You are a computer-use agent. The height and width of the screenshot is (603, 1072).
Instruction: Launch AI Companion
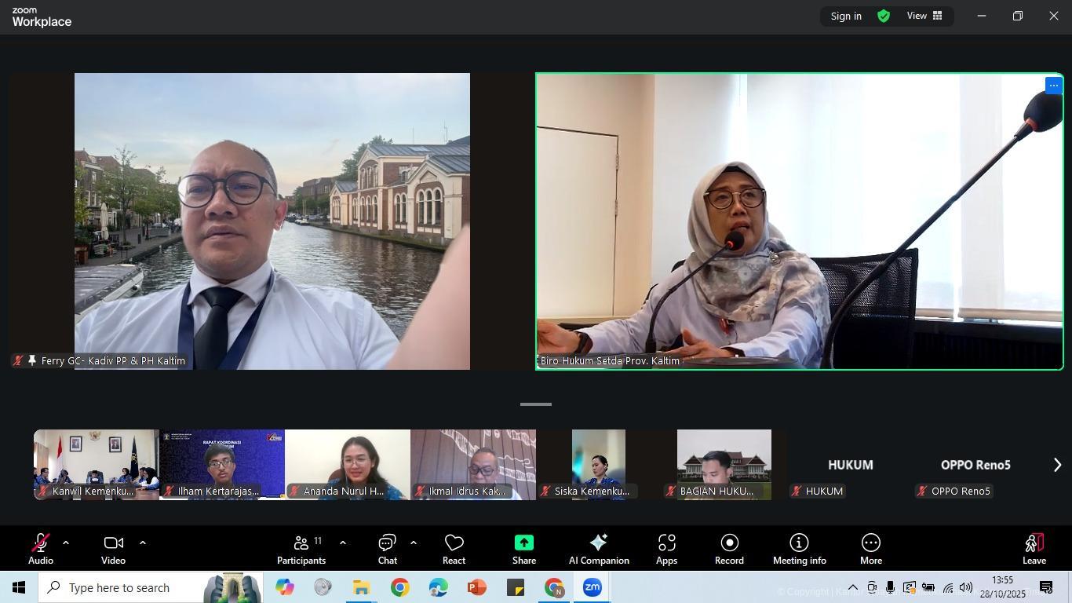point(598,547)
